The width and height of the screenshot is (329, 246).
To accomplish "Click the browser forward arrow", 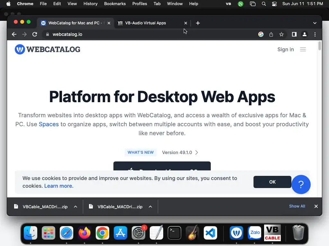I will (24, 34).
